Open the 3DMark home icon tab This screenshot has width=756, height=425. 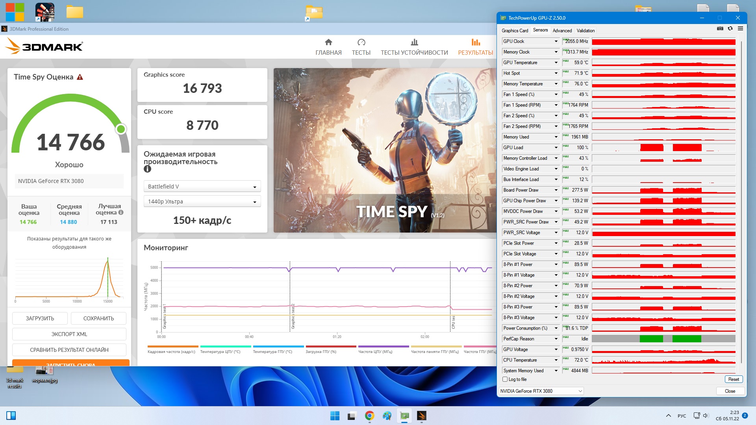point(328,42)
